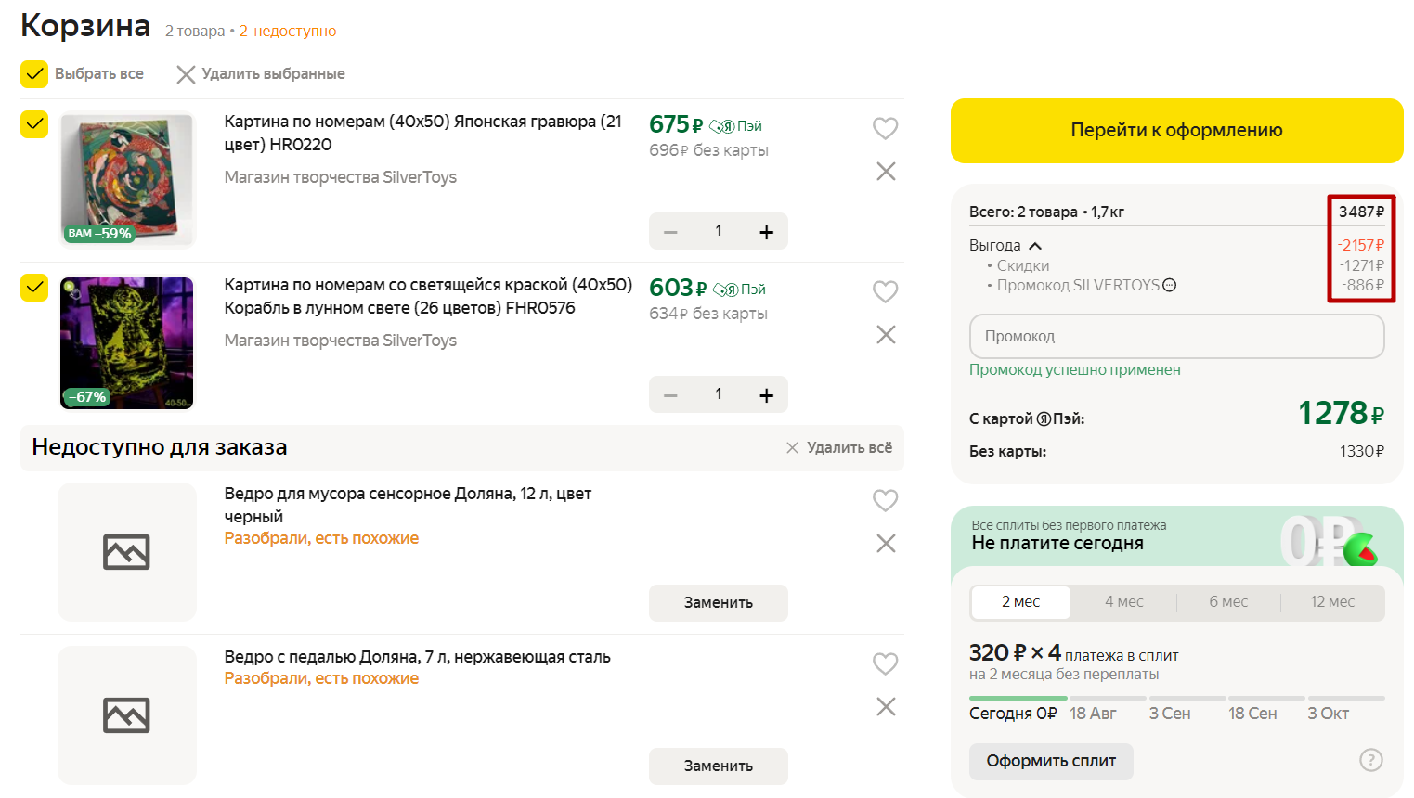
Task: Open SILVERTOYS promo code remove icon
Action: point(1170,285)
